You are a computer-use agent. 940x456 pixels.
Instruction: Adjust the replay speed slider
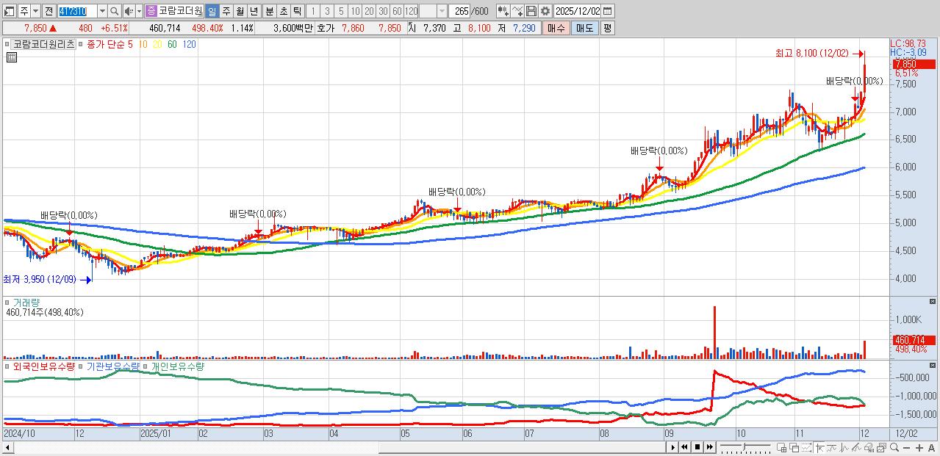click(745, 447)
